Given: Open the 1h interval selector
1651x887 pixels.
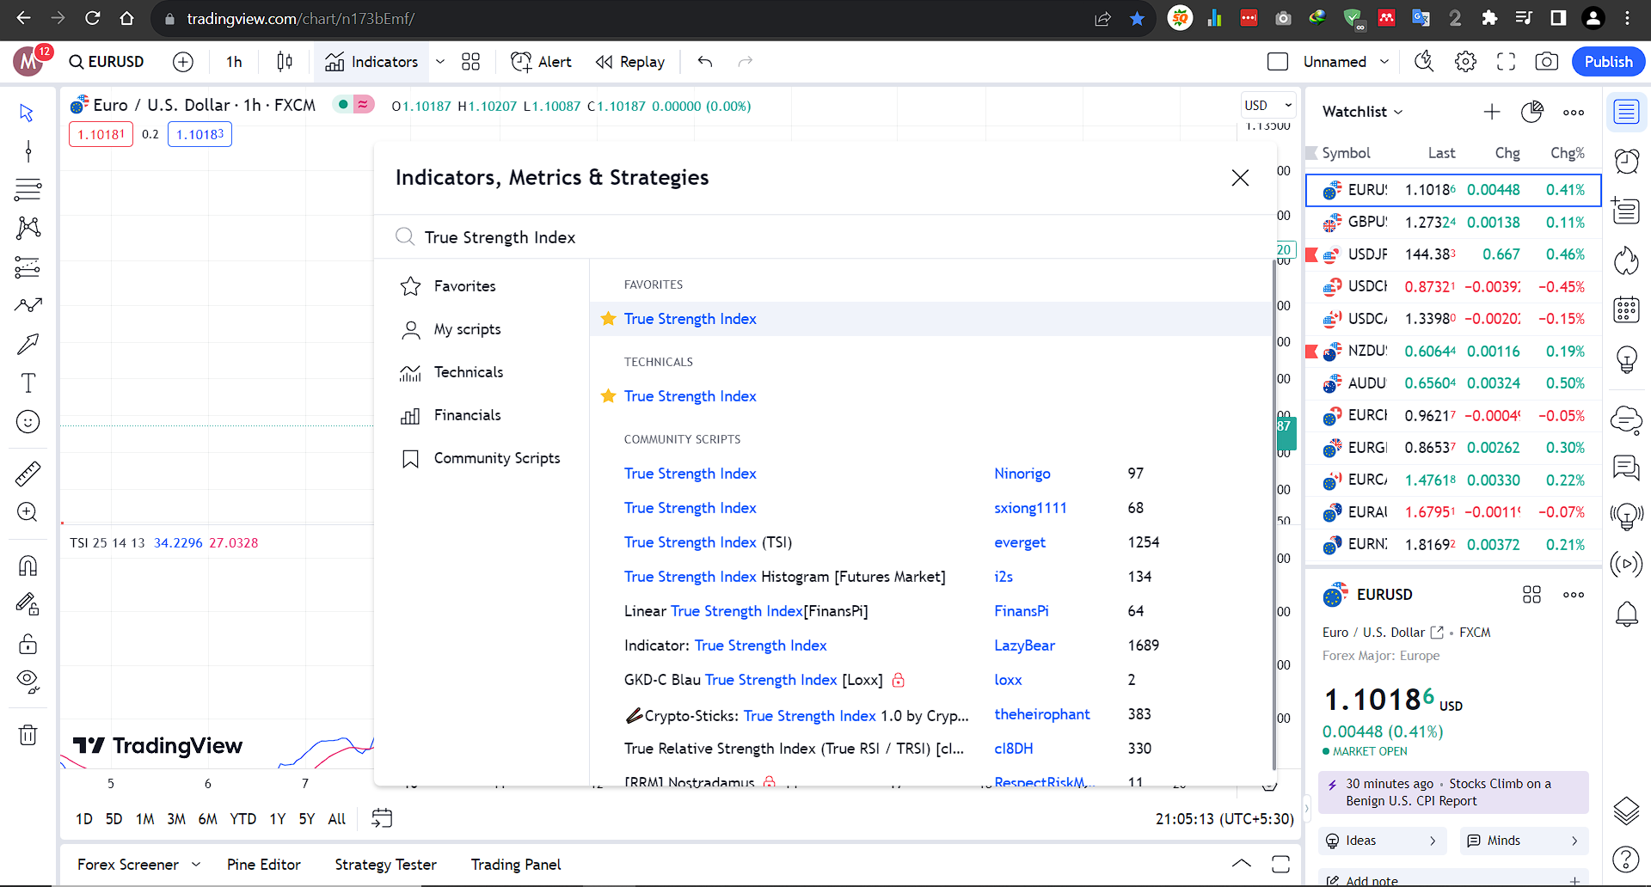Looking at the screenshot, I should click(234, 62).
